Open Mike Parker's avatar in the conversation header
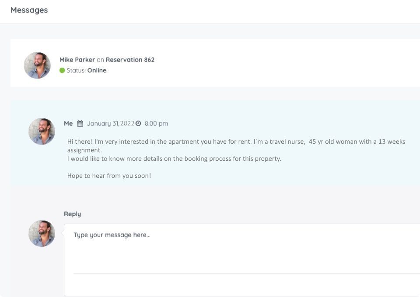420x297 pixels. coord(37,65)
